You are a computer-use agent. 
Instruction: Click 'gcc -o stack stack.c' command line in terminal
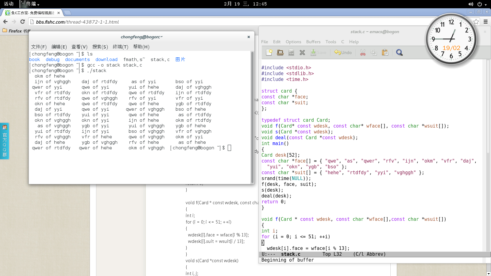pyautogui.click(x=115, y=65)
